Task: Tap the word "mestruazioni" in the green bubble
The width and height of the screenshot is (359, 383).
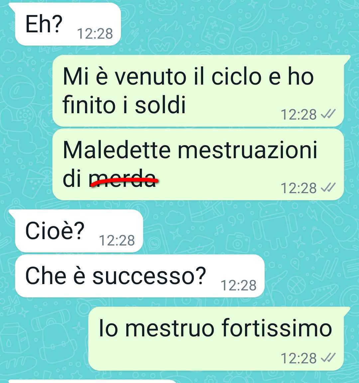Action: [247, 150]
